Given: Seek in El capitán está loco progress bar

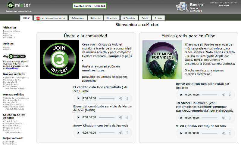Looking at the screenshot, I should point(107,98).
